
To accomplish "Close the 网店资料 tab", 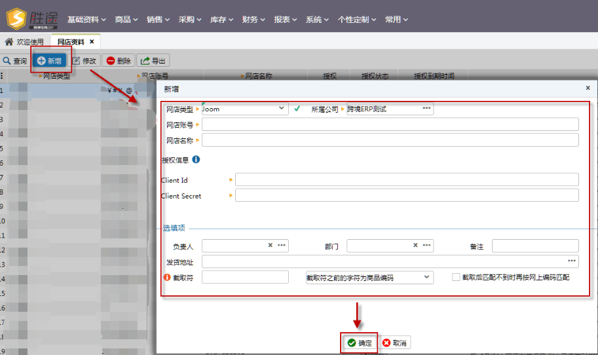I will point(92,41).
